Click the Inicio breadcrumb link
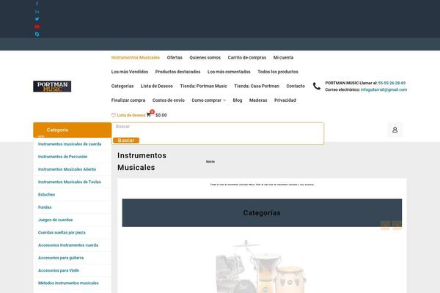 click(210, 161)
